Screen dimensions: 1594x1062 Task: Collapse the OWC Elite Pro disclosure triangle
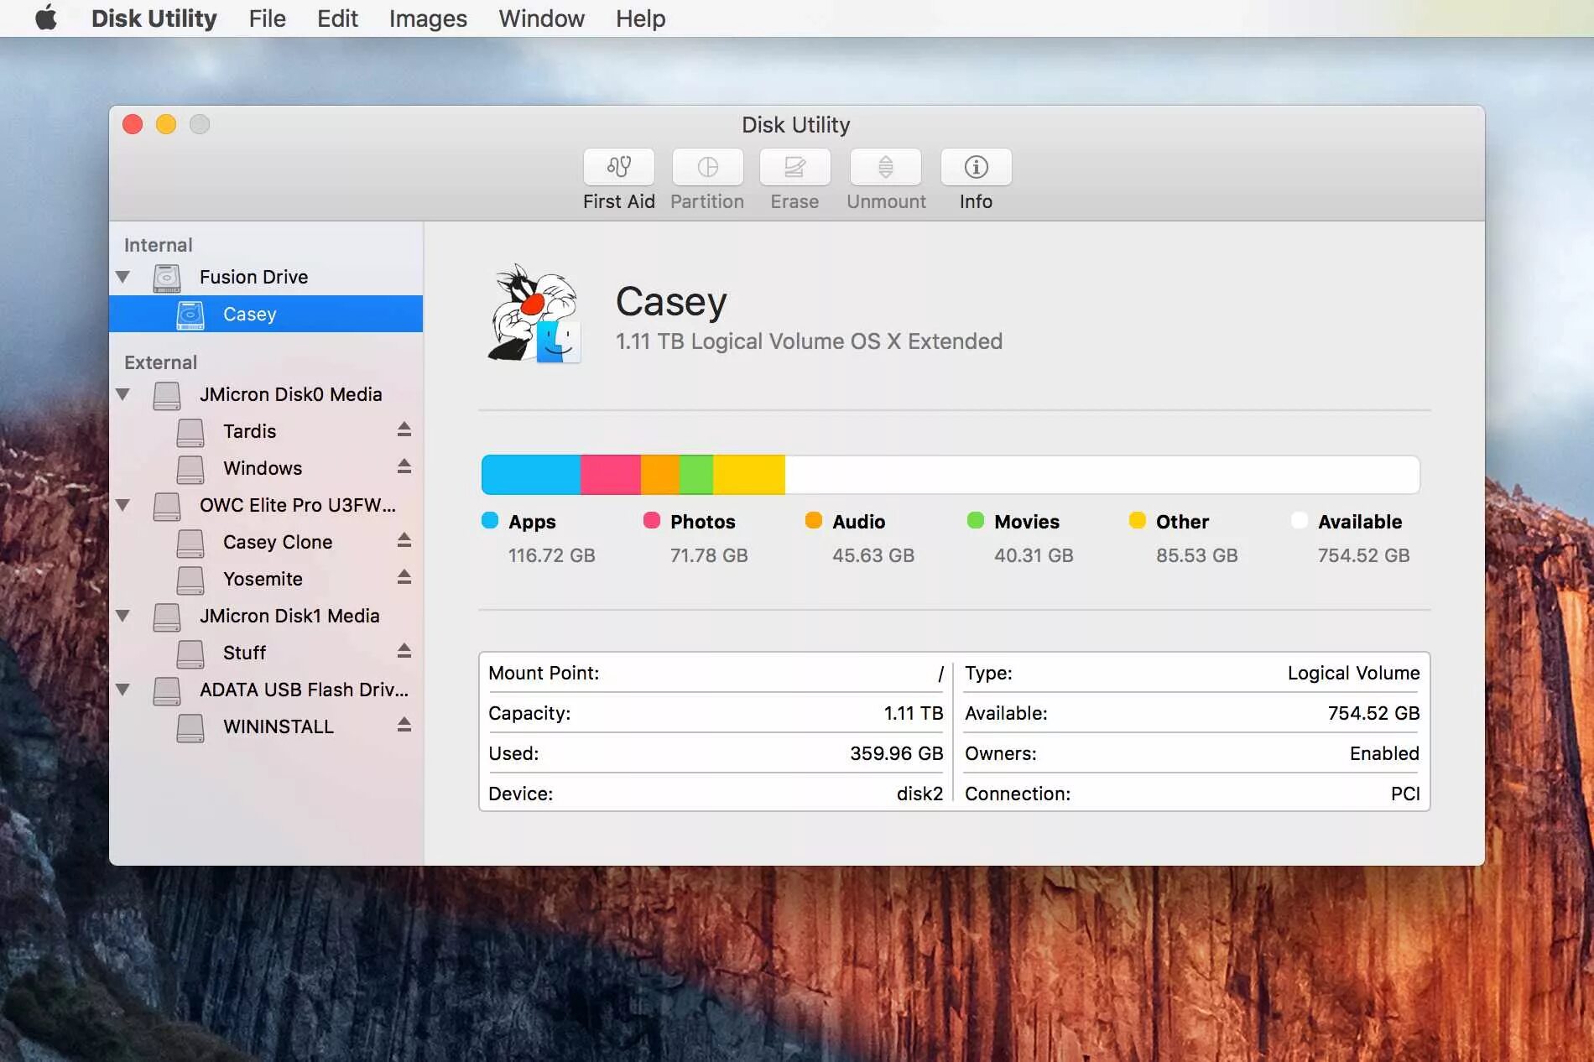coord(123,505)
